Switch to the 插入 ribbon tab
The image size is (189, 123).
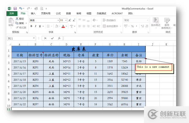[33, 13]
